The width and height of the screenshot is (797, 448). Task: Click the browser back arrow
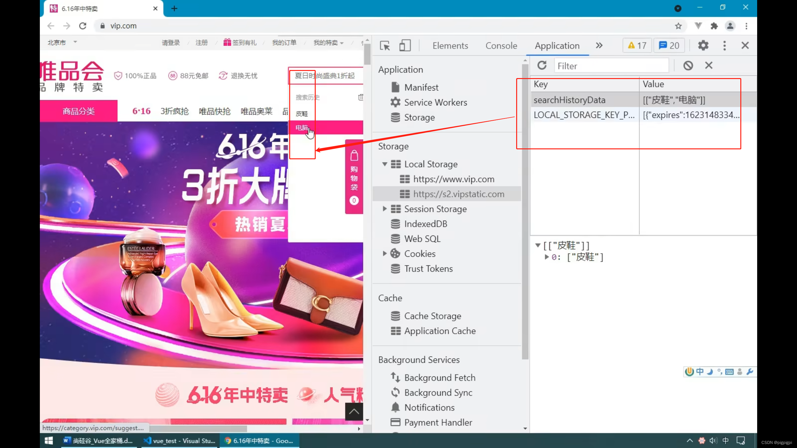point(51,26)
